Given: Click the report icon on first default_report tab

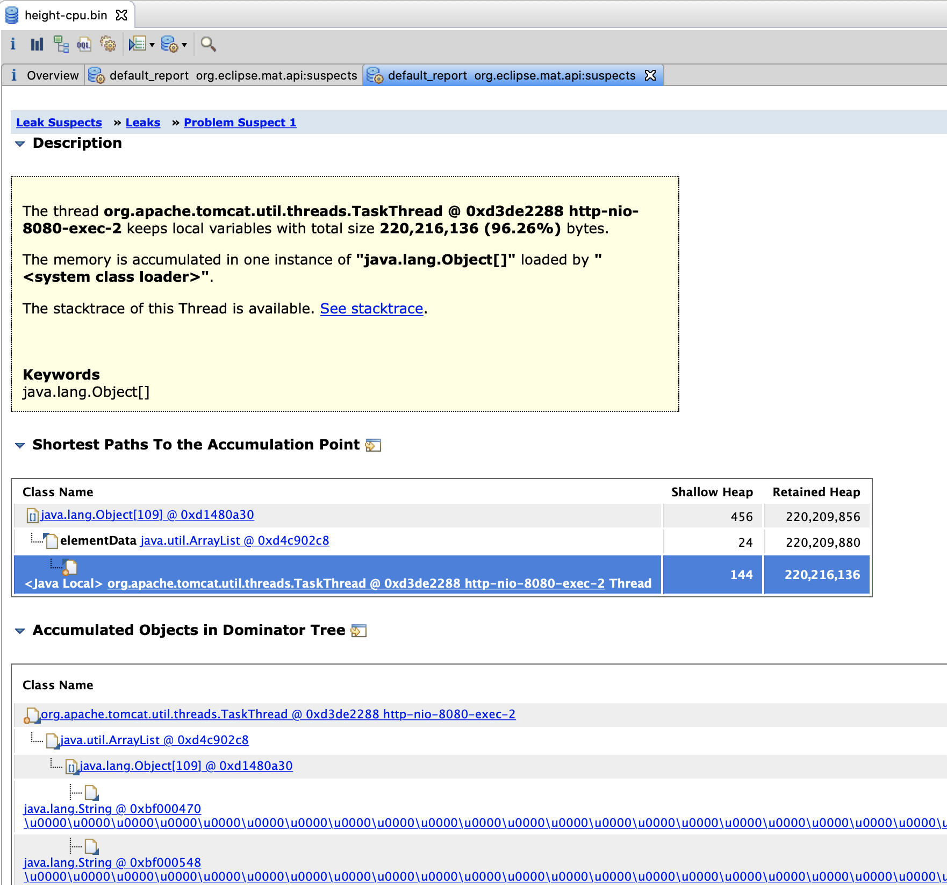Looking at the screenshot, I should (97, 75).
